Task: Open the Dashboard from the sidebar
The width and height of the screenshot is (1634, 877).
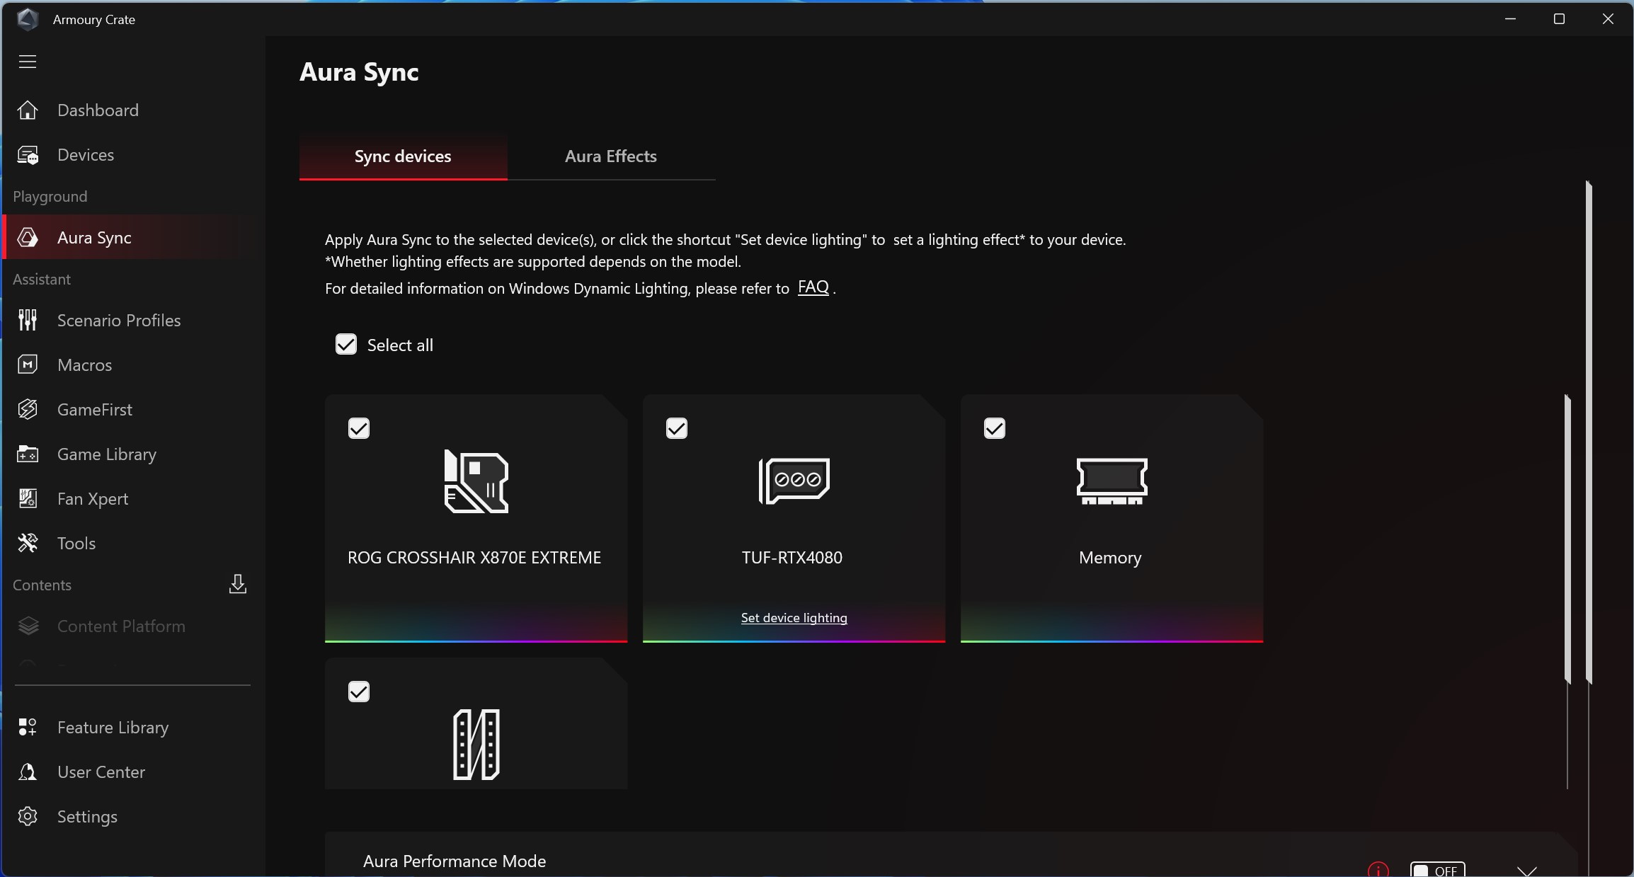Action: tap(97, 110)
